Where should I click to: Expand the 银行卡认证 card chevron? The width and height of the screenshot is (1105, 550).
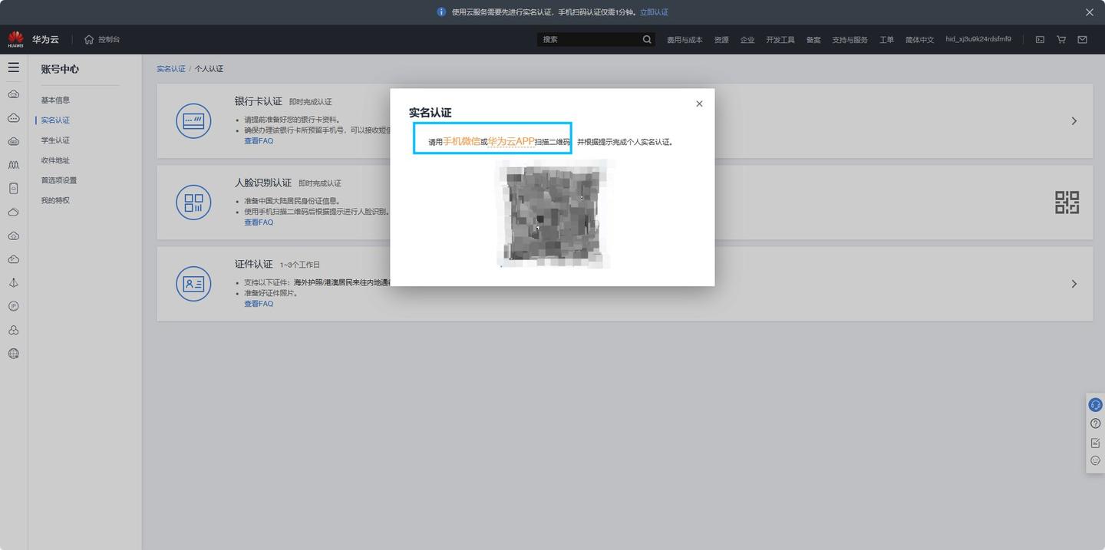click(1074, 121)
